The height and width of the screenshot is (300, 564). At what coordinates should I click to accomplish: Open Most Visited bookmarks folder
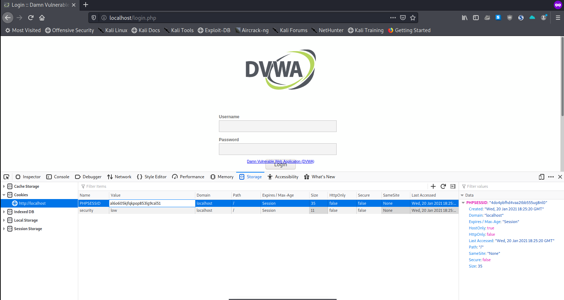coord(23,30)
